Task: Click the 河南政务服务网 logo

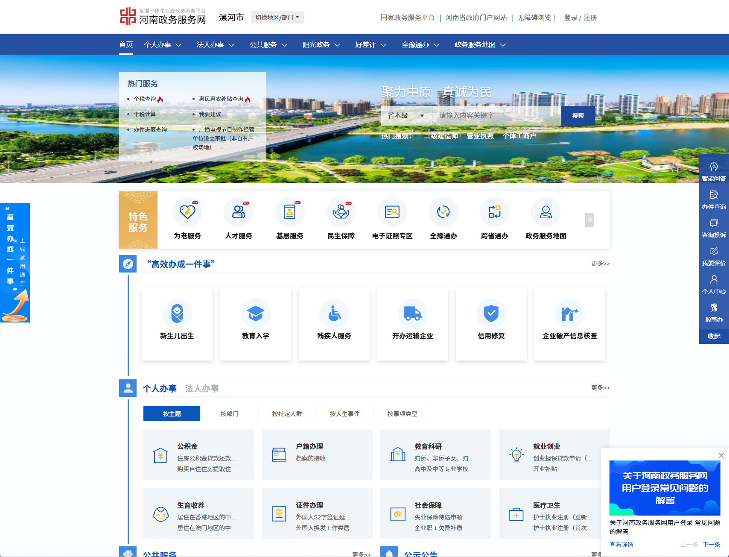Action: pos(163,16)
